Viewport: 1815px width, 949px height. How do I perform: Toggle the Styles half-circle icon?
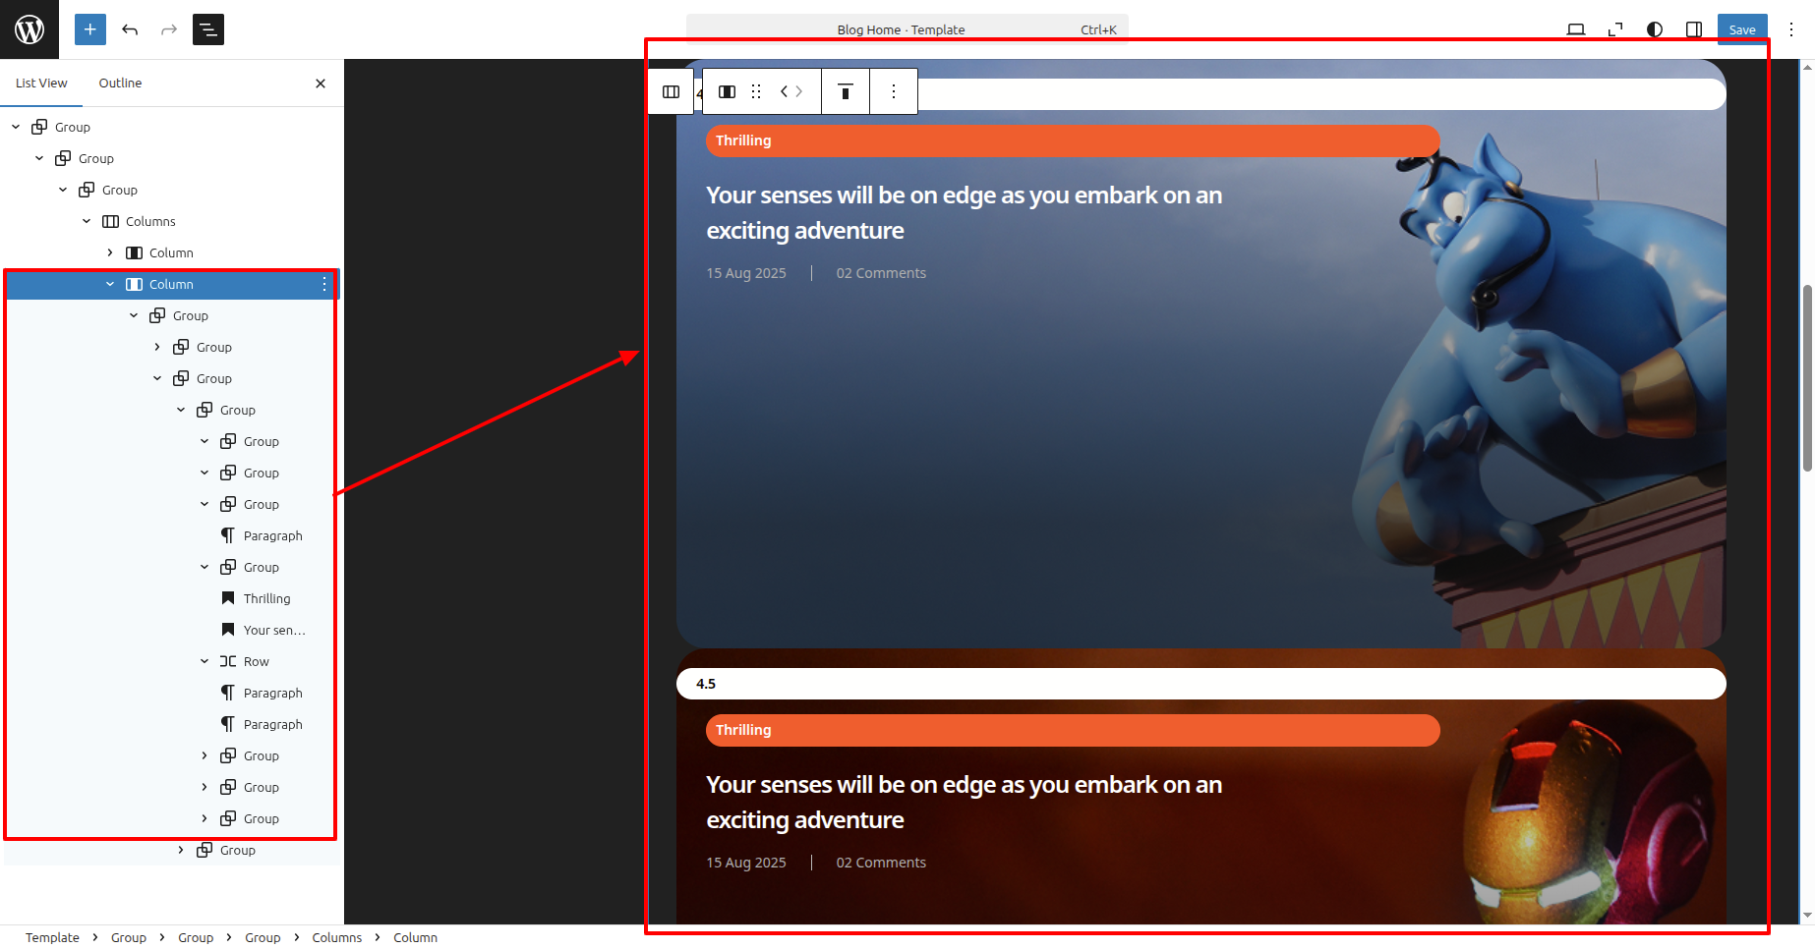pos(1655,29)
